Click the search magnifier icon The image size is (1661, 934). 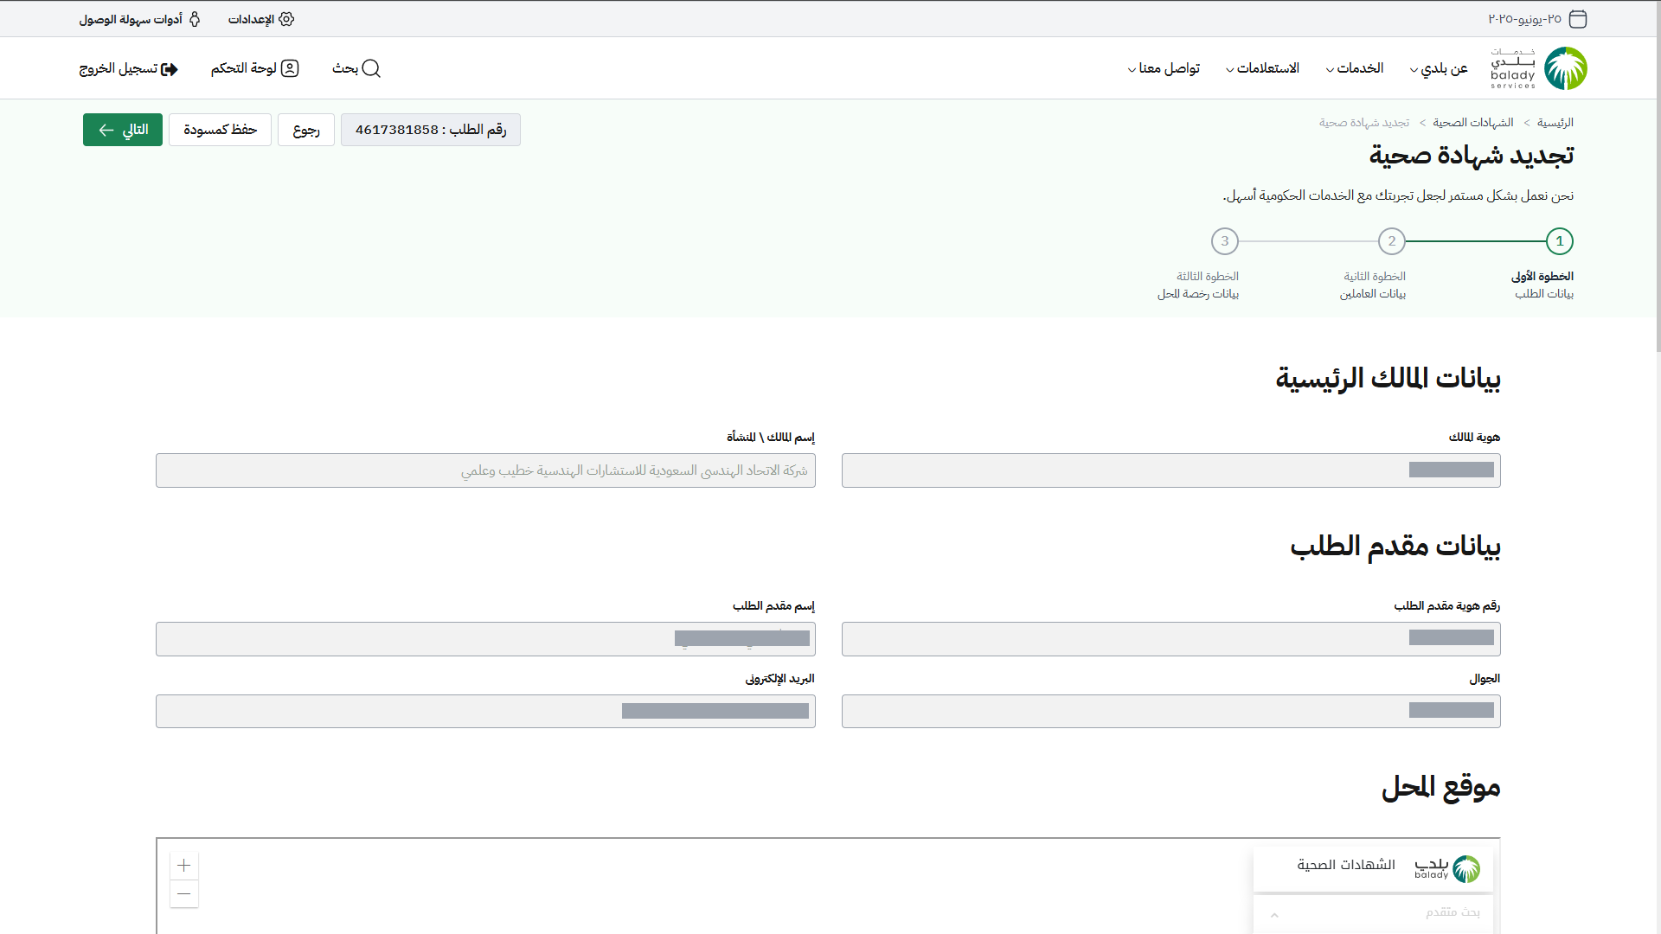click(371, 68)
